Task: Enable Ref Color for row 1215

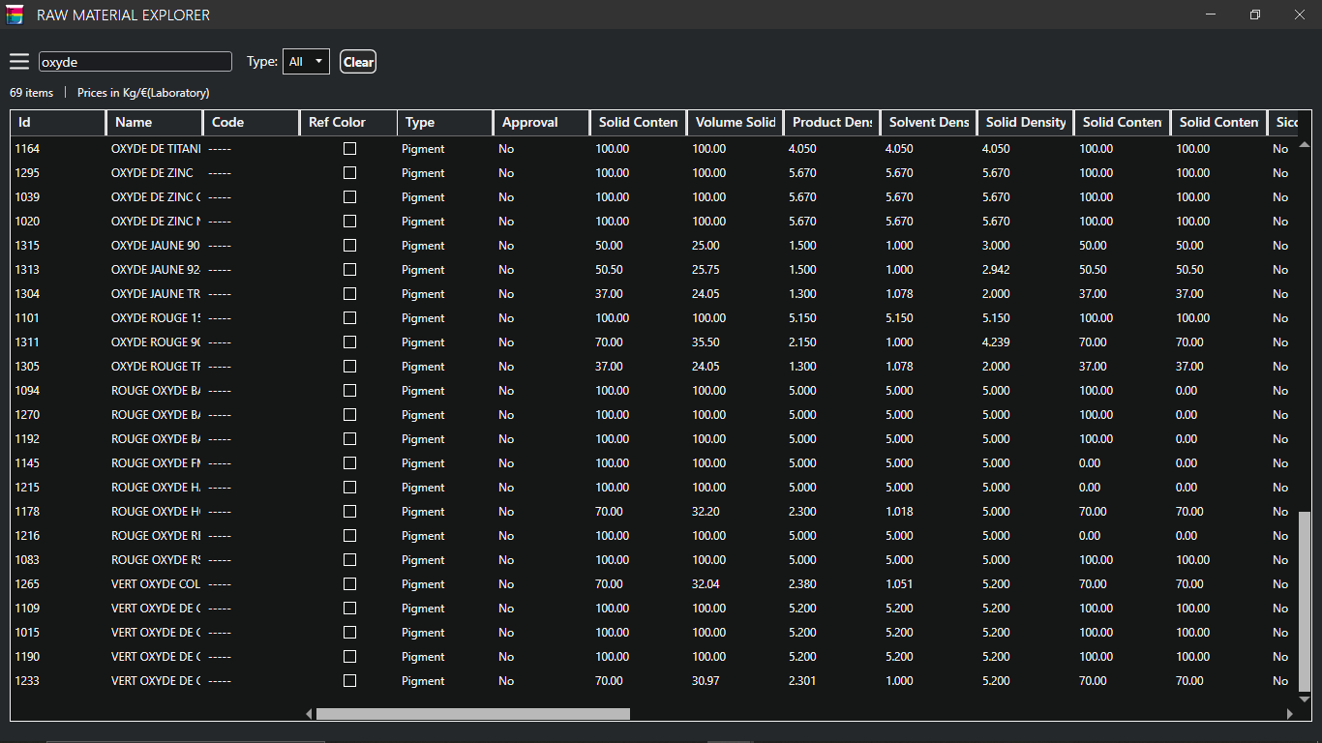Action: point(349,488)
